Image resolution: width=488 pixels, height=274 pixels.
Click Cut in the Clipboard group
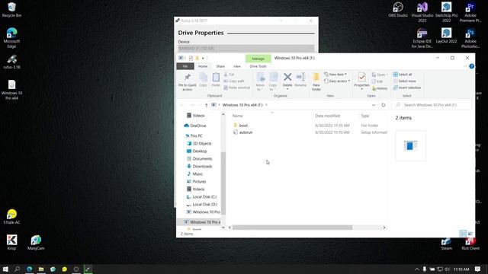coord(229,75)
